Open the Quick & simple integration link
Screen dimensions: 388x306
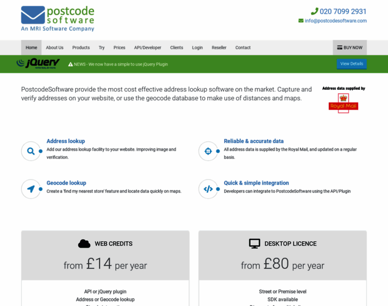click(x=256, y=183)
